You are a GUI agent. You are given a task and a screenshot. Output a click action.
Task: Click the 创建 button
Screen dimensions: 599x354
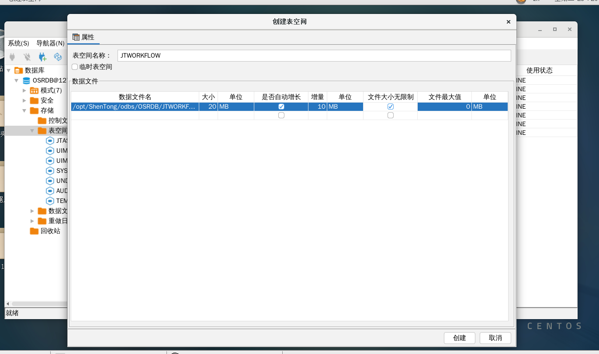(459, 338)
